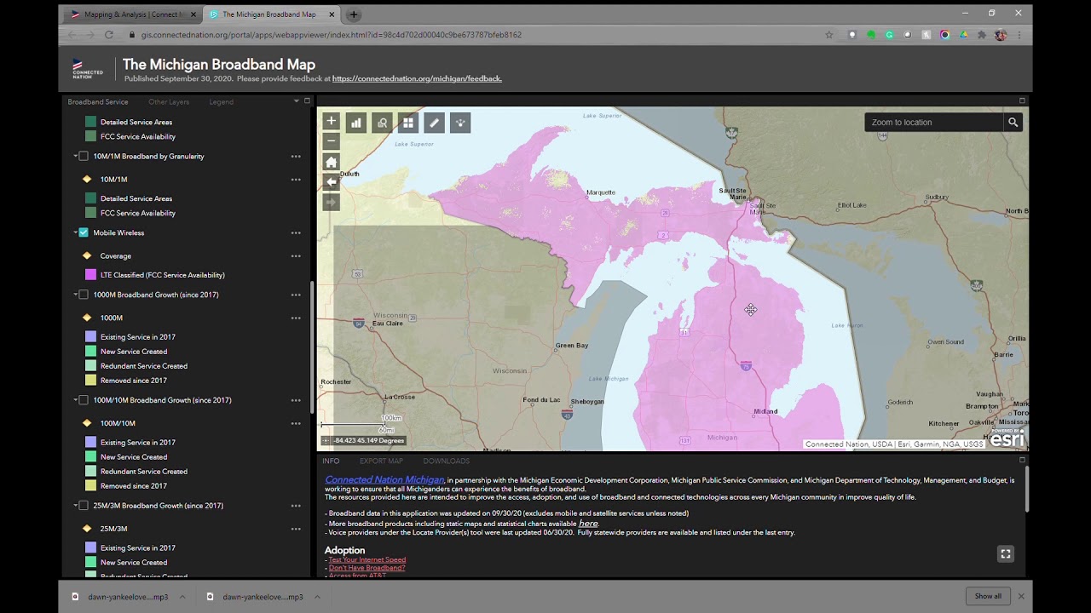Collapse the 100M/10M Broadband Growth group
Image resolution: width=1091 pixels, height=613 pixels.
pyautogui.click(x=75, y=400)
